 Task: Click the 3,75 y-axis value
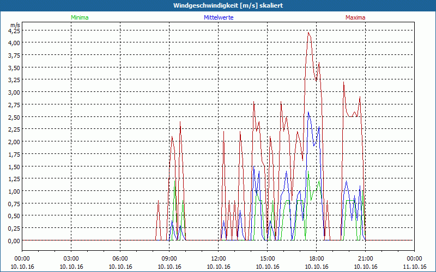tap(14, 55)
